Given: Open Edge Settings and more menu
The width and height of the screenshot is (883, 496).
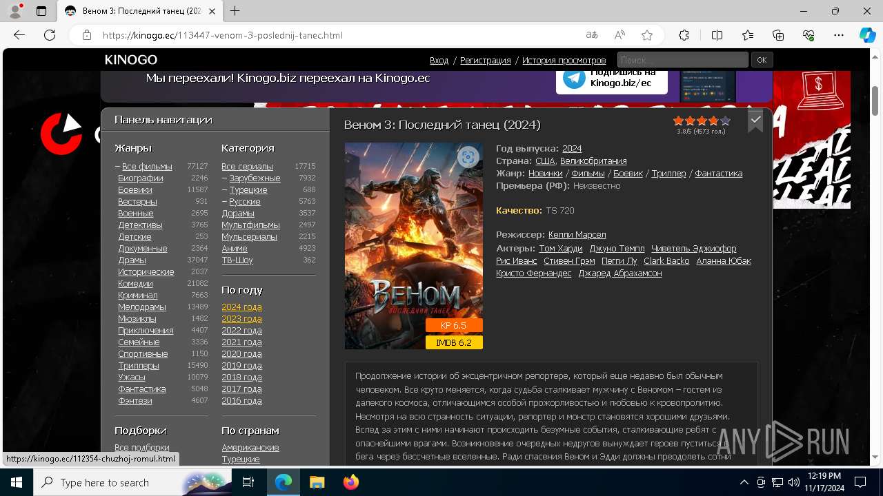Looking at the screenshot, I should point(839,35).
